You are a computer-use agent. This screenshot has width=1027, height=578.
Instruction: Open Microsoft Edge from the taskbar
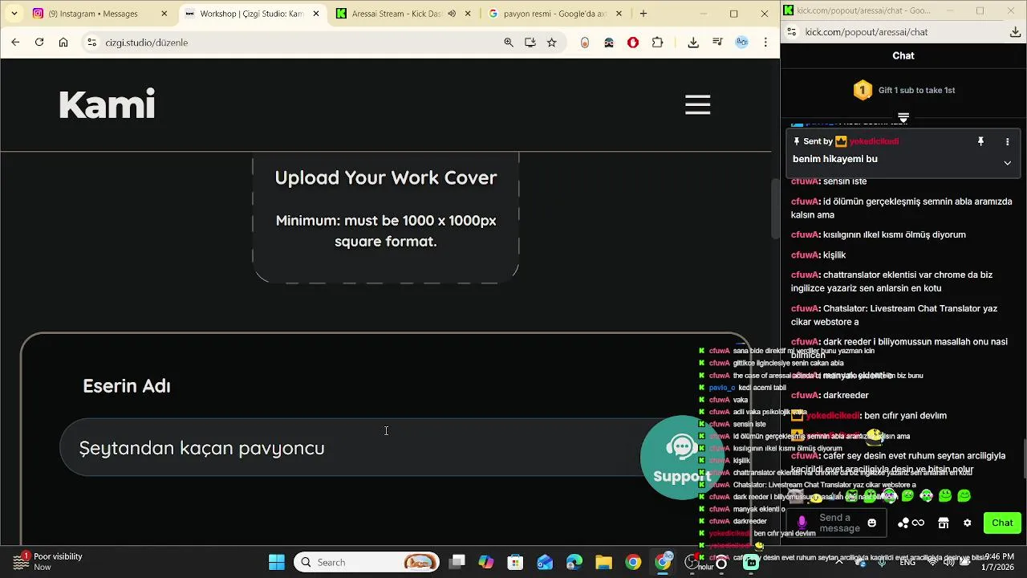click(574, 562)
